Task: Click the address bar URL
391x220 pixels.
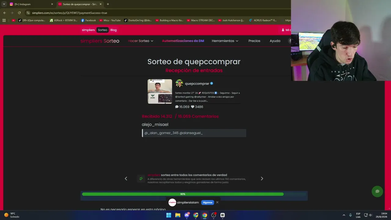Action: click(70, 13)
